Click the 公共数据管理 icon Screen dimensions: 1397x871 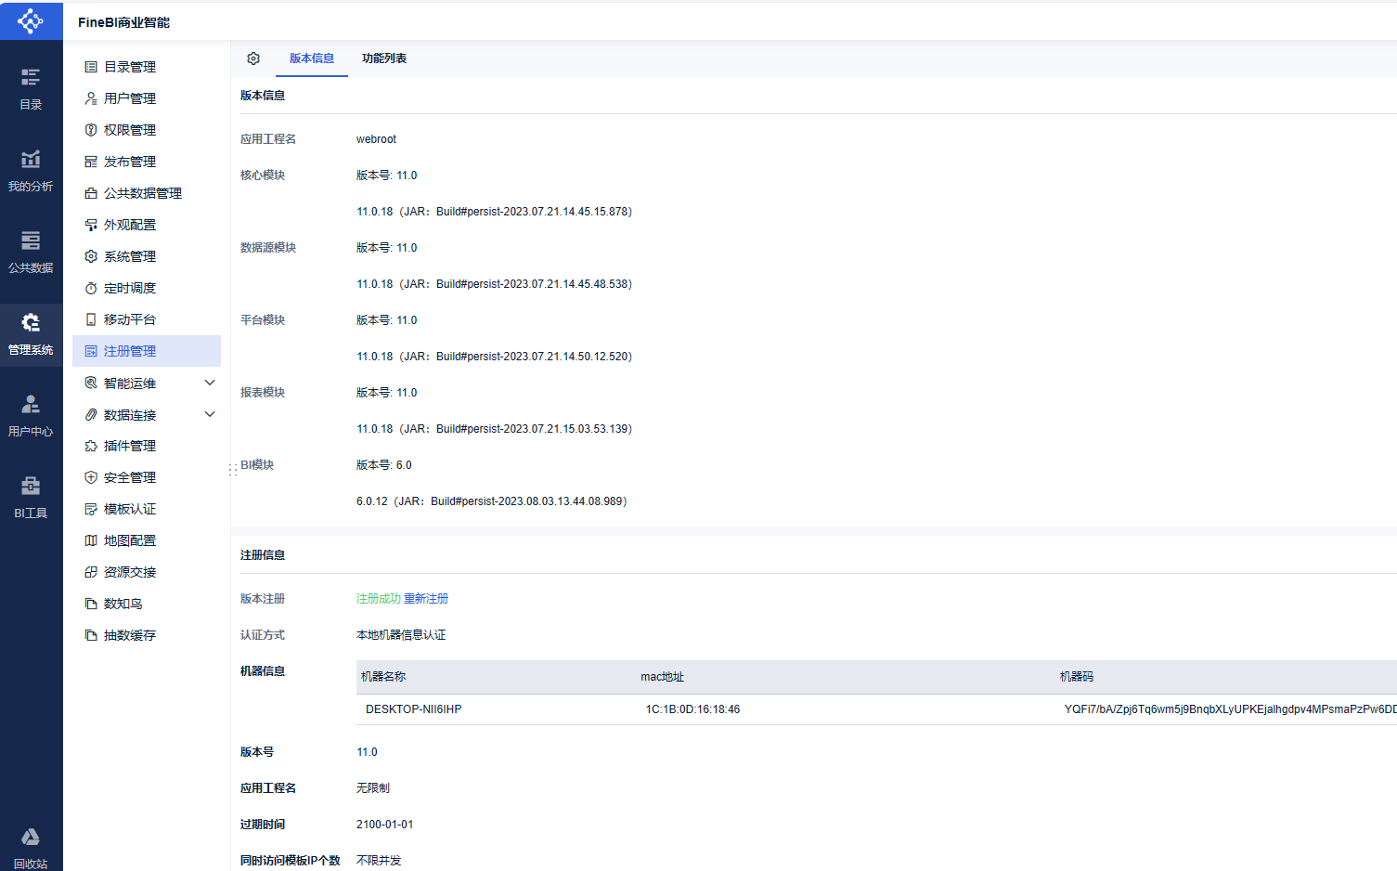91,193
